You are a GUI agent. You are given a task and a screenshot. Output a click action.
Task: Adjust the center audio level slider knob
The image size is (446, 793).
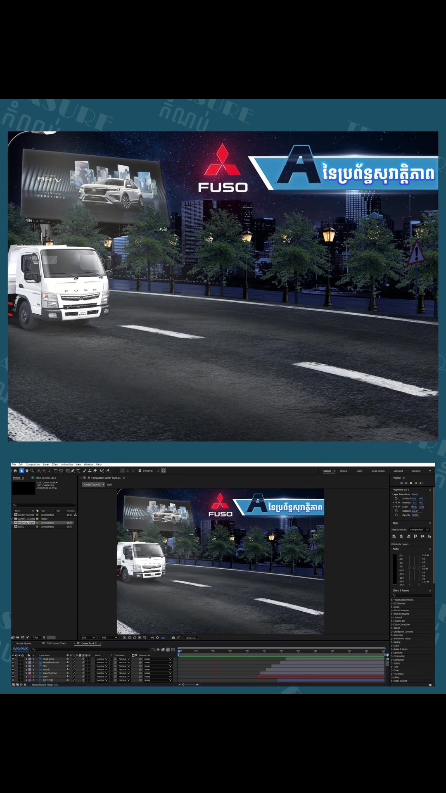click(x=414, y=567)
